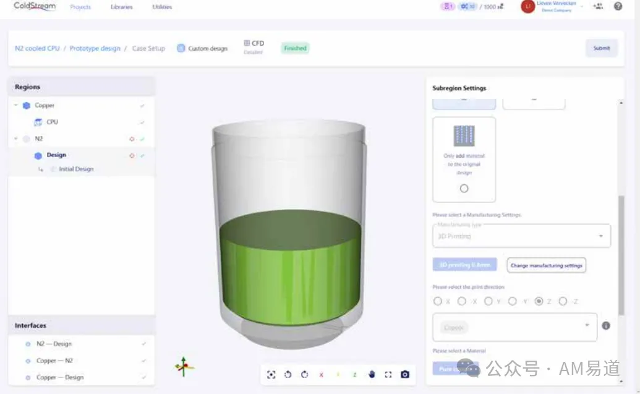Click the Submit button
Viewport: 640px width, 394px height.
(x=601, y=48)
